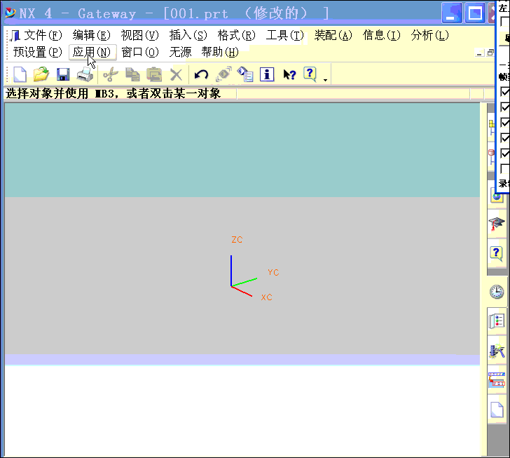Save the part using the floppy disk icon
The width and height of the screenshot is (510, 458).
pyautogui.click(x=63, y=74)
